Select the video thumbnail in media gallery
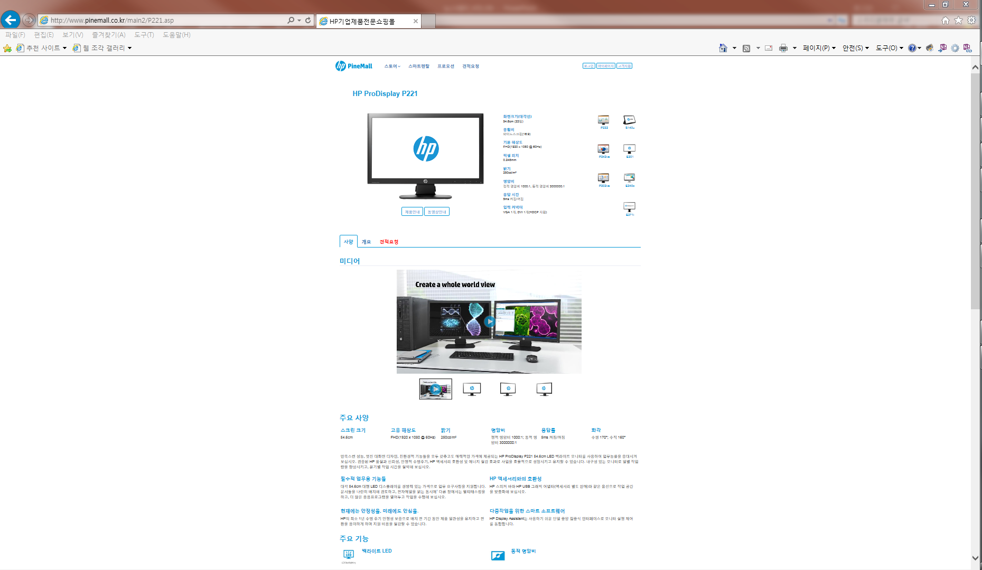 coord(436,389)
